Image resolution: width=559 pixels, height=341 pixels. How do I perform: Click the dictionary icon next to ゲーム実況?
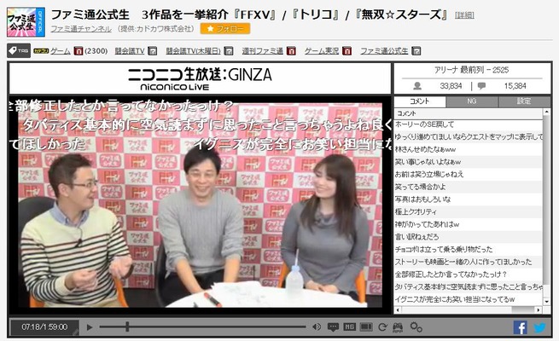tap(346, 51)
